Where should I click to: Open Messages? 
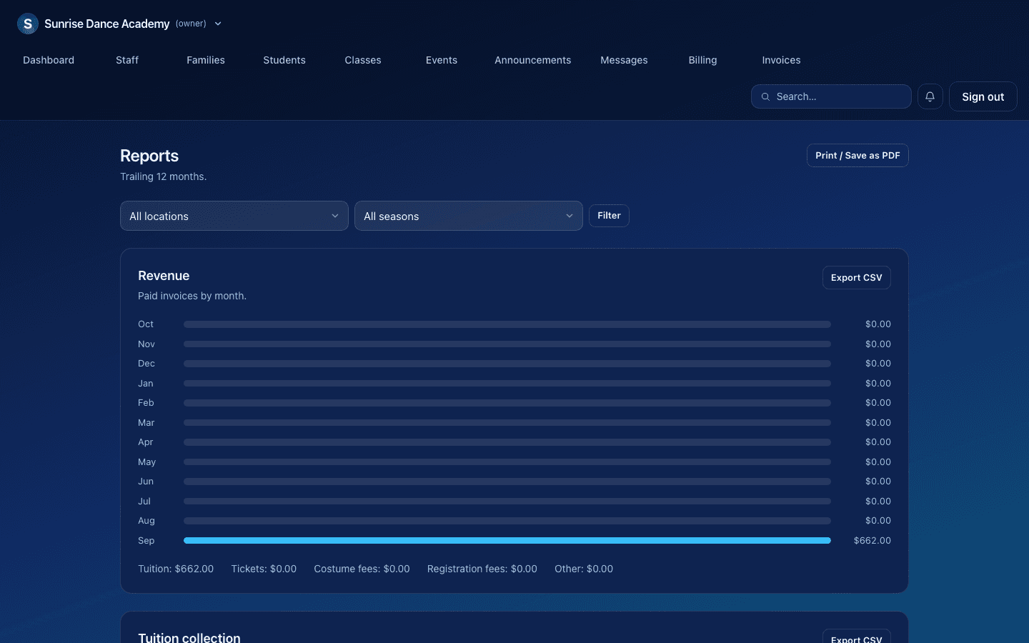pyautogui.click(x=624, y=60)
